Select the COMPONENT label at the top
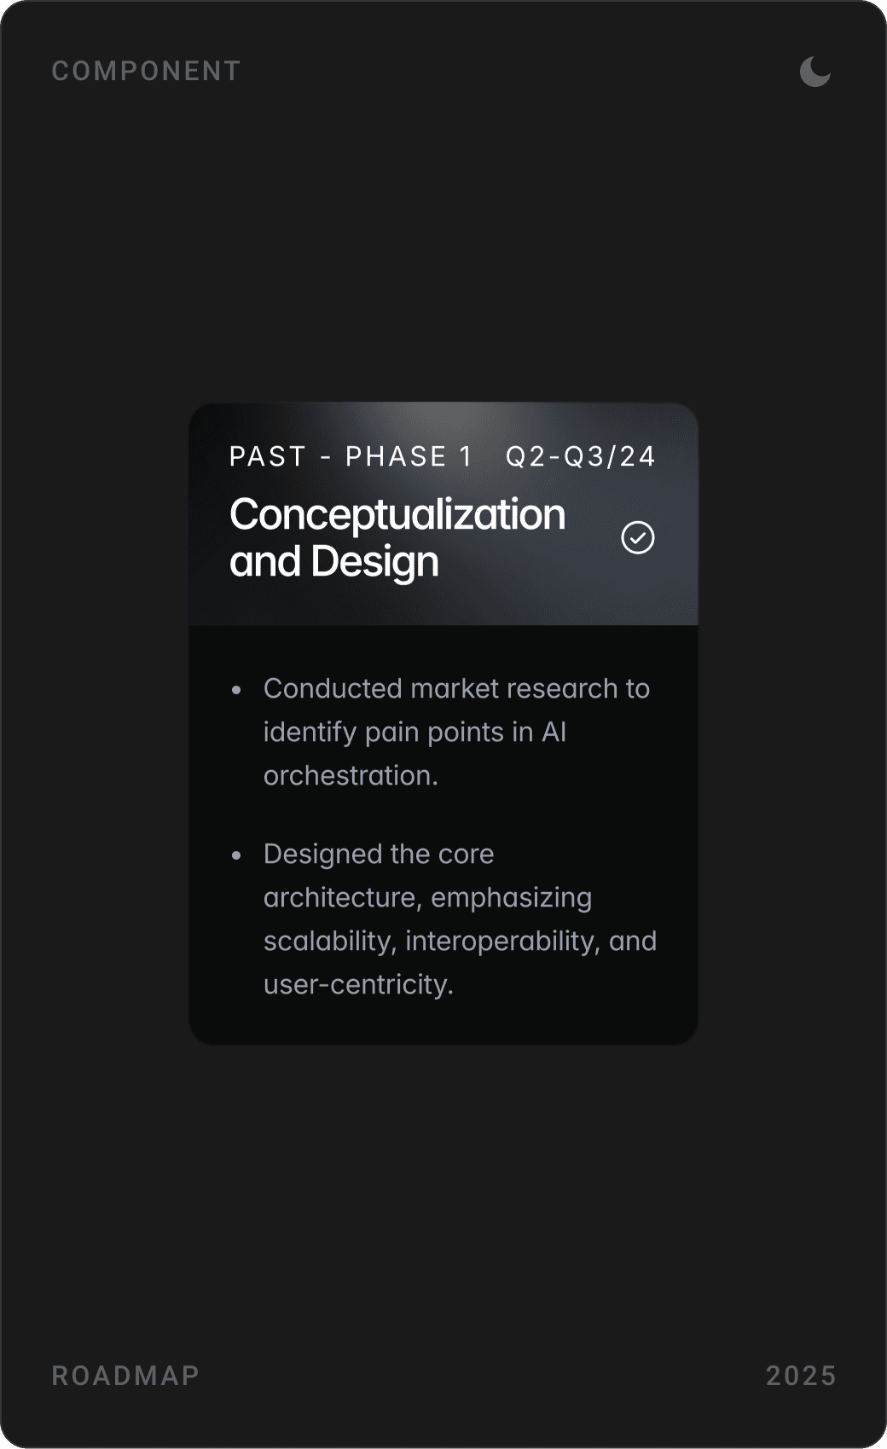The width and height of the screenshot is (887, 1449). point(146,71)
